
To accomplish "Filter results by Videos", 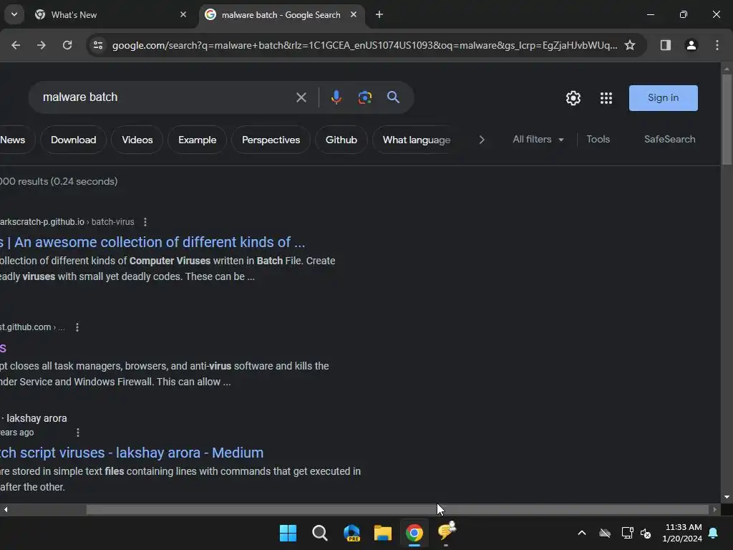I will pos(137,140).
